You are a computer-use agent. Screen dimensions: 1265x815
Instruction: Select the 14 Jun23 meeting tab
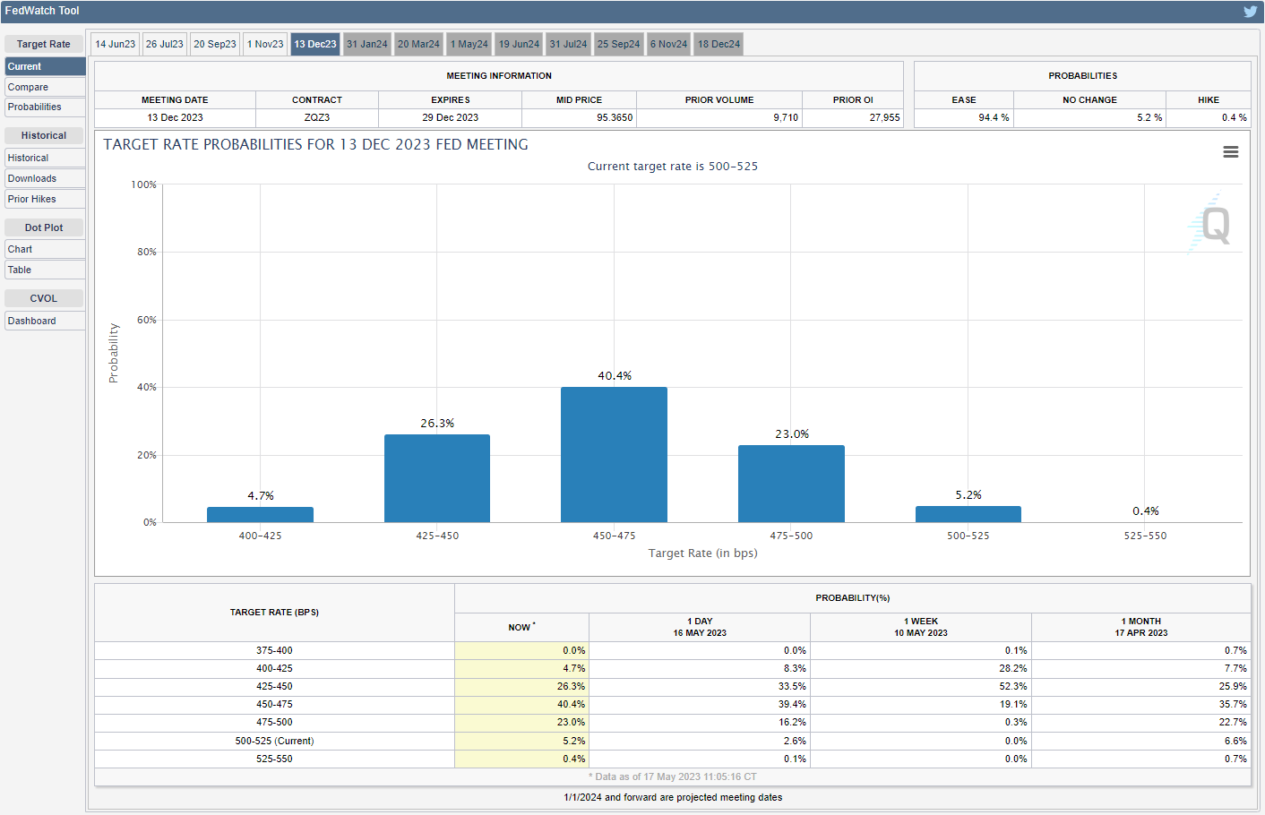(x=116, y=44)
